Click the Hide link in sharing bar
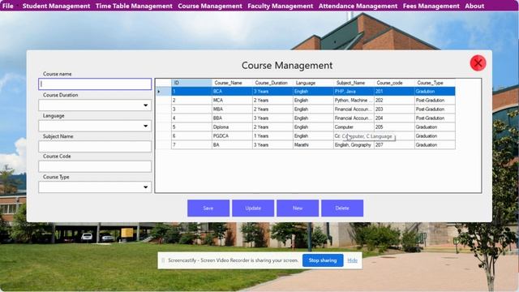This screenshot has height=292, width=519. point(352,260)
